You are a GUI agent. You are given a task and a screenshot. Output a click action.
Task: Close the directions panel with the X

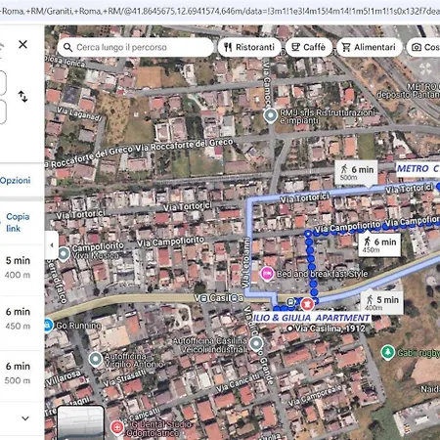22,44
